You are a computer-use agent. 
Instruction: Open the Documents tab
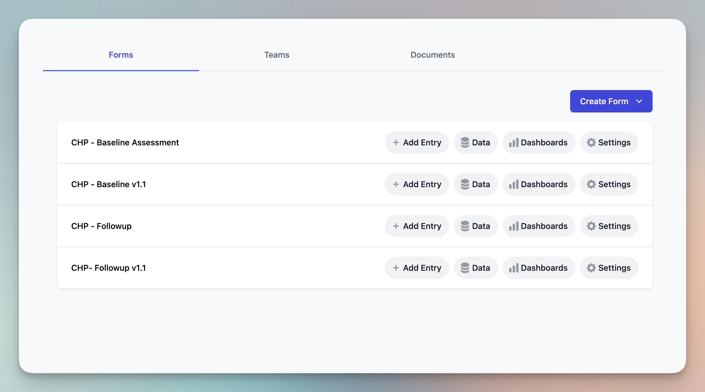coord(432,55)
